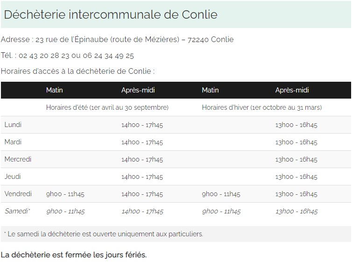Click the street address 23 rue de l'Épinaube
The height and width of the screenshot is (262, 353).
tap(72, 39)
